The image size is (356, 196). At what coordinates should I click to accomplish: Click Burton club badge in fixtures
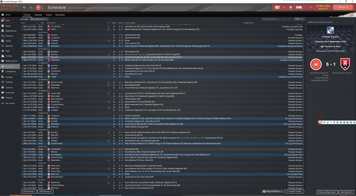49,119
